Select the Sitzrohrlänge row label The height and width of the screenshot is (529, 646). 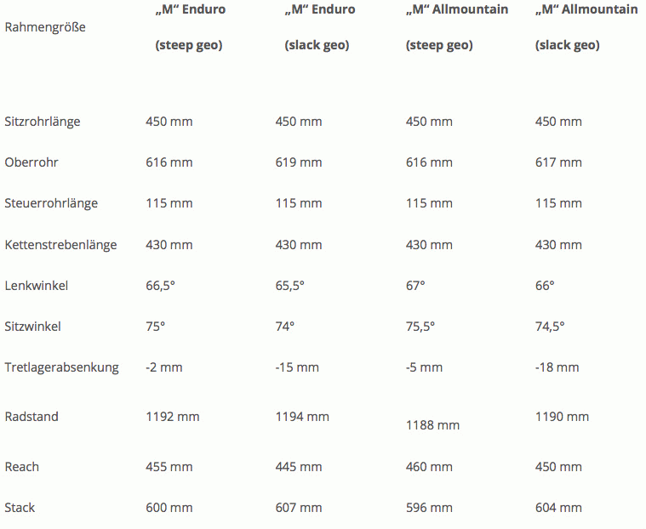coord(43,122)
